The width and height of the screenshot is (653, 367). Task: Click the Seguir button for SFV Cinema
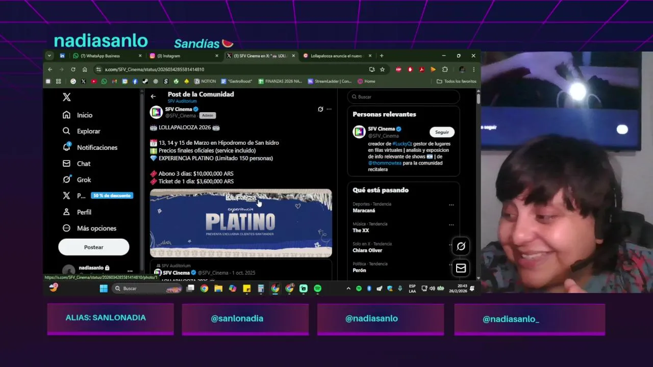click(x=442, y=132)
